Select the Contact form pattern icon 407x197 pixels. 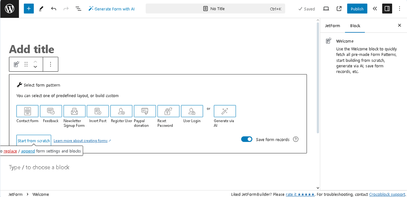[27, 111]
